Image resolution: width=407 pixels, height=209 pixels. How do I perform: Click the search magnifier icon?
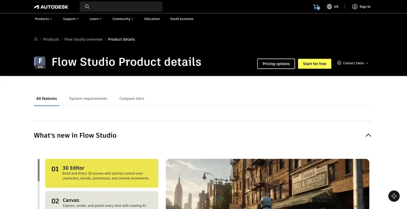coord(87,7)
